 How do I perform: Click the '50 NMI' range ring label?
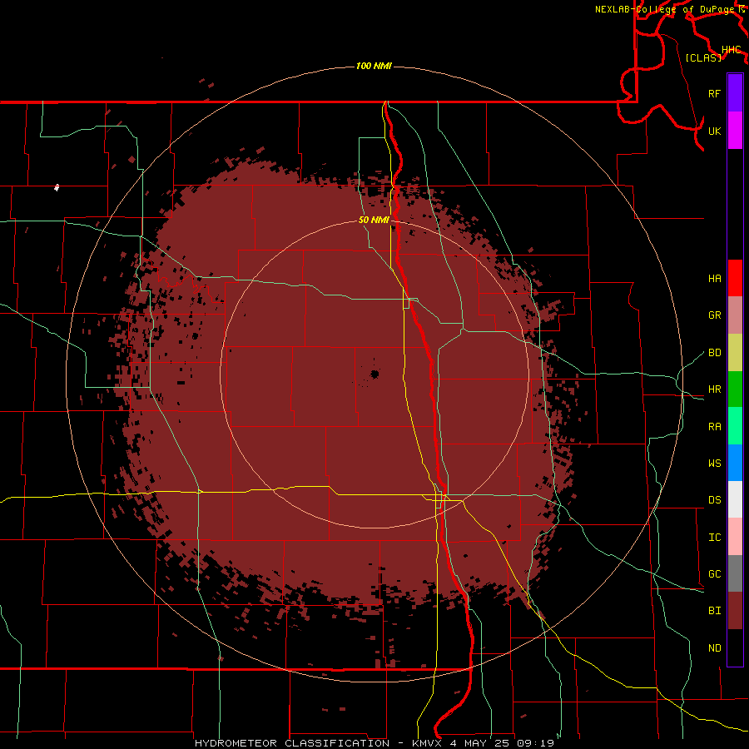374,220
